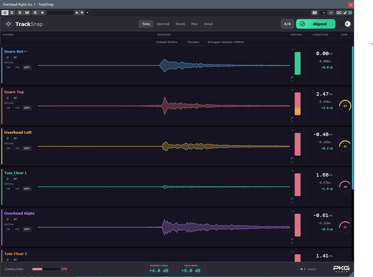
Task: Click the Peak Gain +9.0 dB readout
Action: 191,269
